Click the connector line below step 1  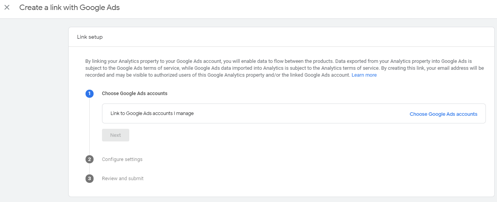click(x=89, y=126)
